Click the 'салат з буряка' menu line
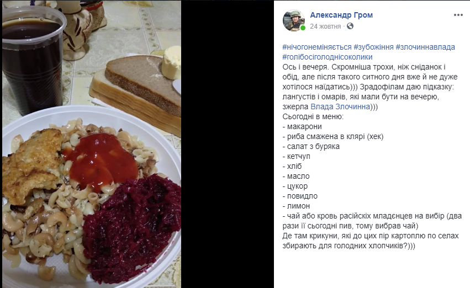 [x=311, y=146]
